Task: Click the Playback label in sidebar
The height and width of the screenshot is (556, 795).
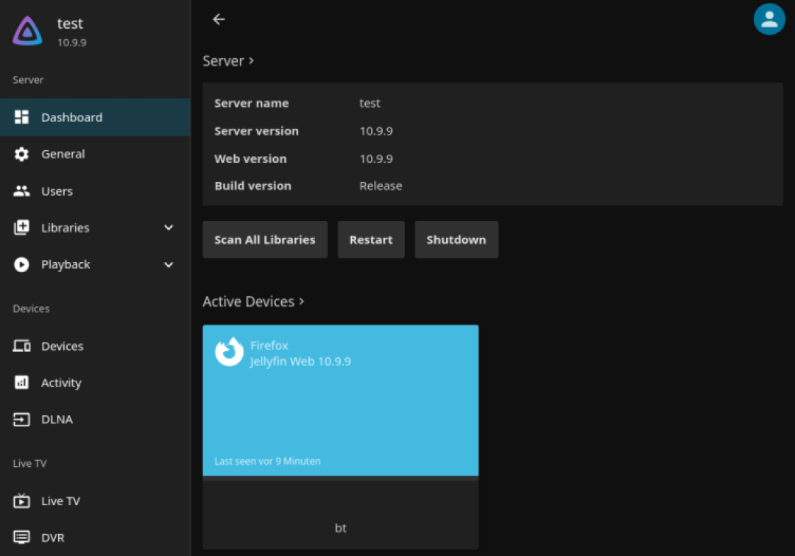Action: 66,264
